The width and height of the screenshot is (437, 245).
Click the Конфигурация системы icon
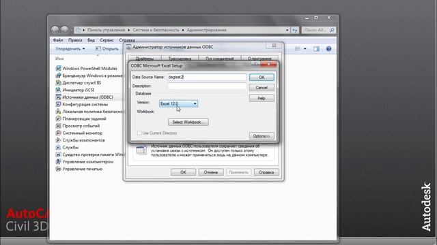click(x=58, y=104)
